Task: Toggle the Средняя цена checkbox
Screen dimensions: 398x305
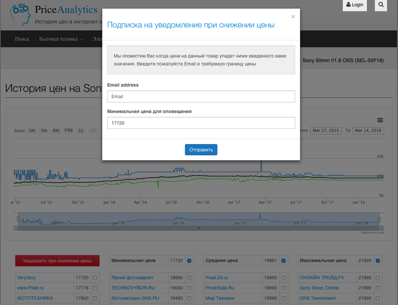Action: pyautogui.click(x=284, y=261)
